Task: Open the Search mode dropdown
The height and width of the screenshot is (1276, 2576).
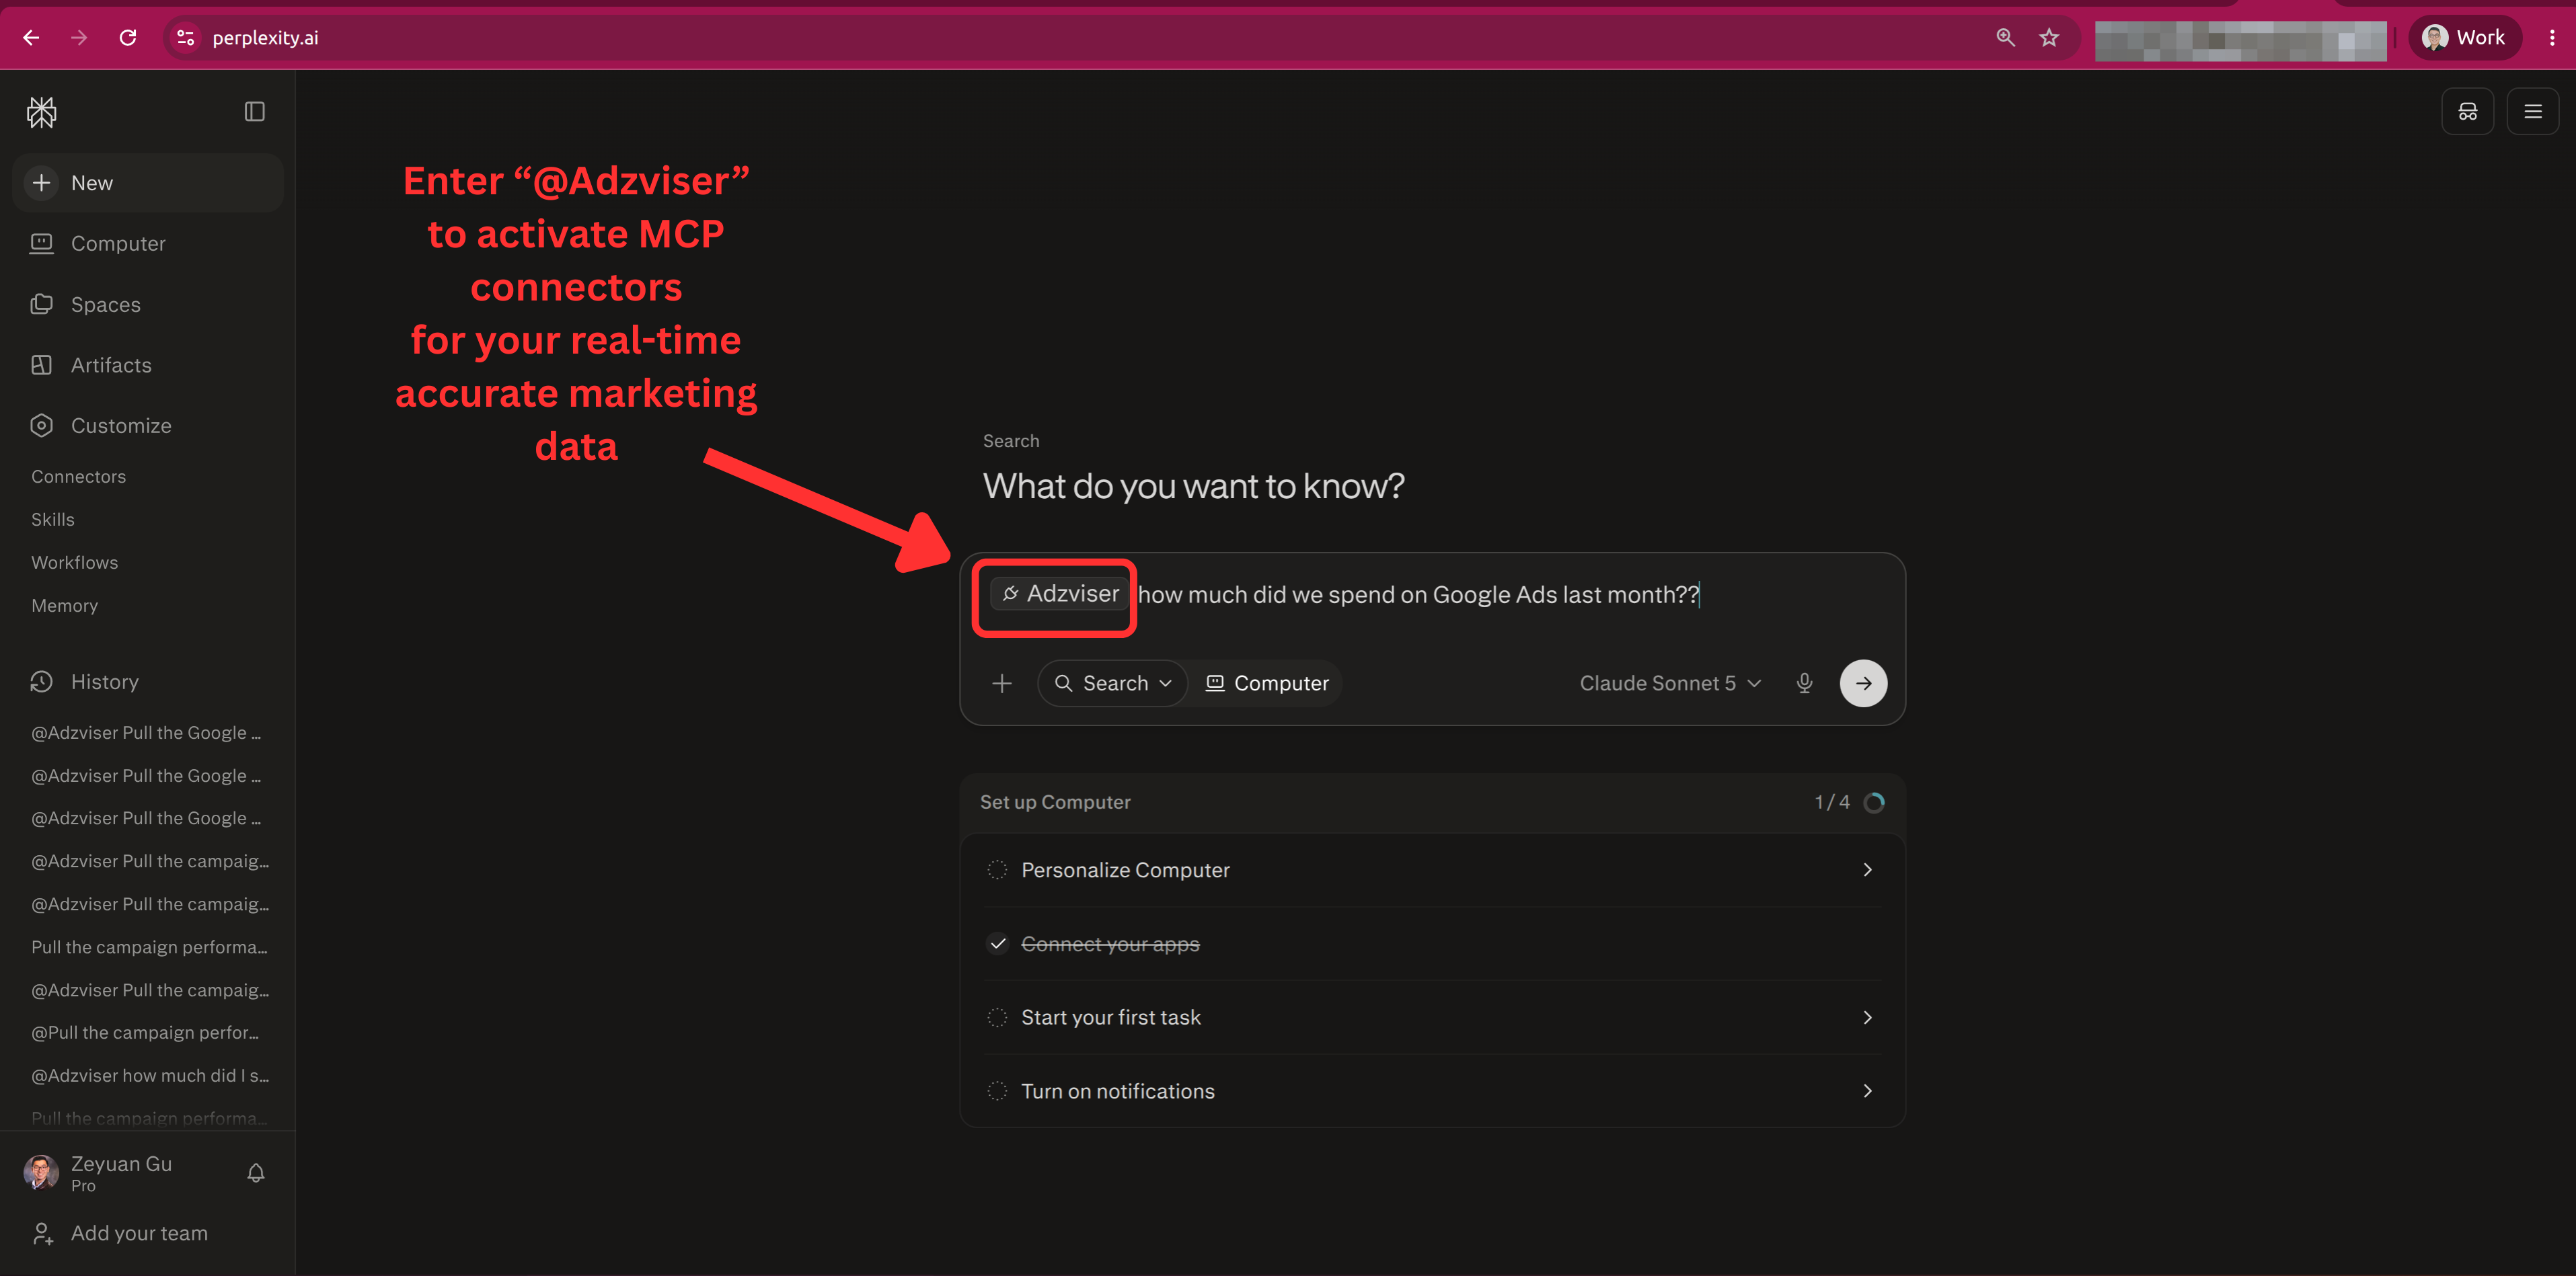Action: pyautogui.click(x=1112, y=684)
